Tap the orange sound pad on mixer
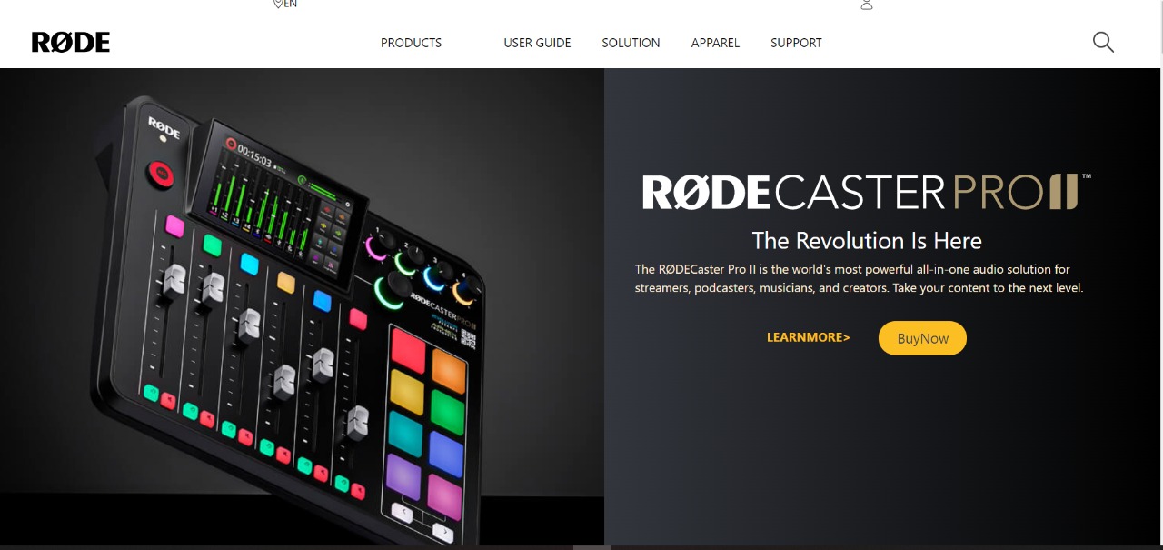Viewport: 1163px width, 550px height. tap(449, 369)
